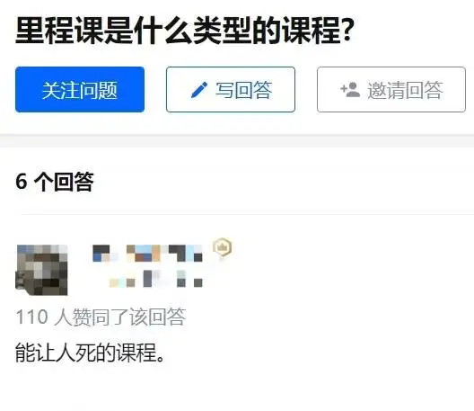Image resolution: width=474 pixels, height=411 pixels.
Task: Click the digit 6 in the answers count
Action: (22, 182)
